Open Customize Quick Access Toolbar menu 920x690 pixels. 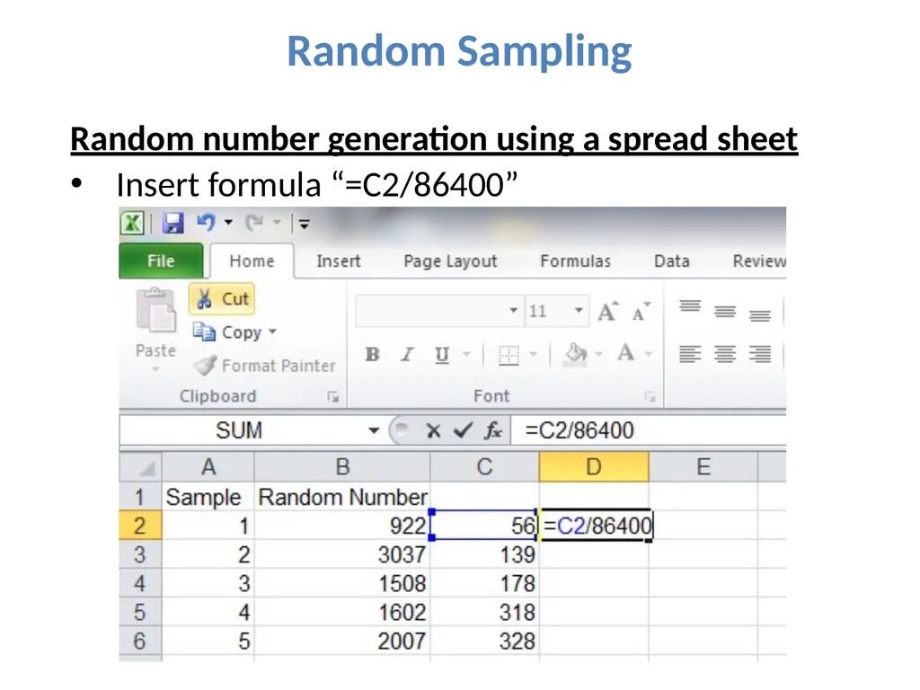304,224
